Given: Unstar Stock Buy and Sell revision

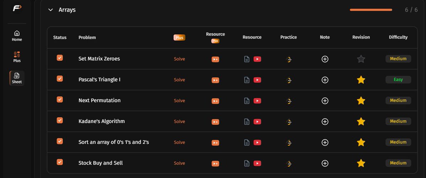Looking at the screenshot, I should (x=361, y=163).
